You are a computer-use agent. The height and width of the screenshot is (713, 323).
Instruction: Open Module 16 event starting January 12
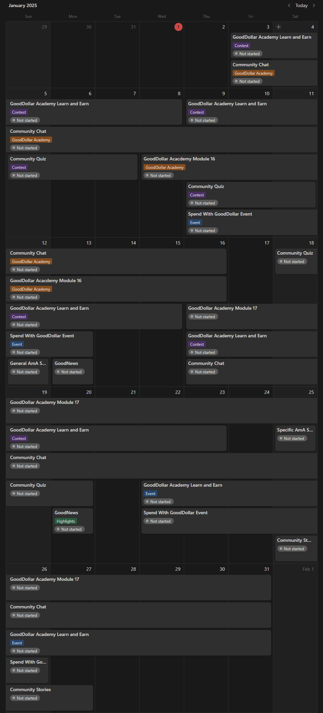[x=116, y=289]
